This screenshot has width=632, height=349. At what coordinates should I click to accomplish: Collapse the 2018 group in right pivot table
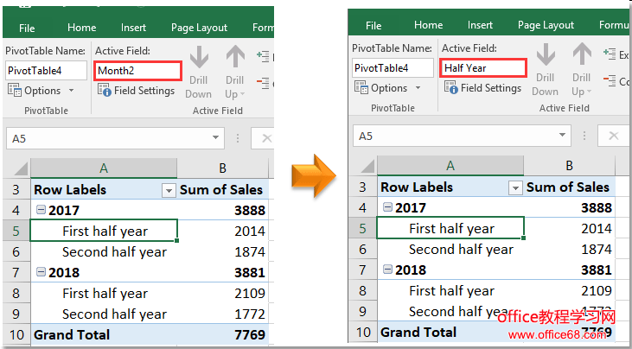387,270
